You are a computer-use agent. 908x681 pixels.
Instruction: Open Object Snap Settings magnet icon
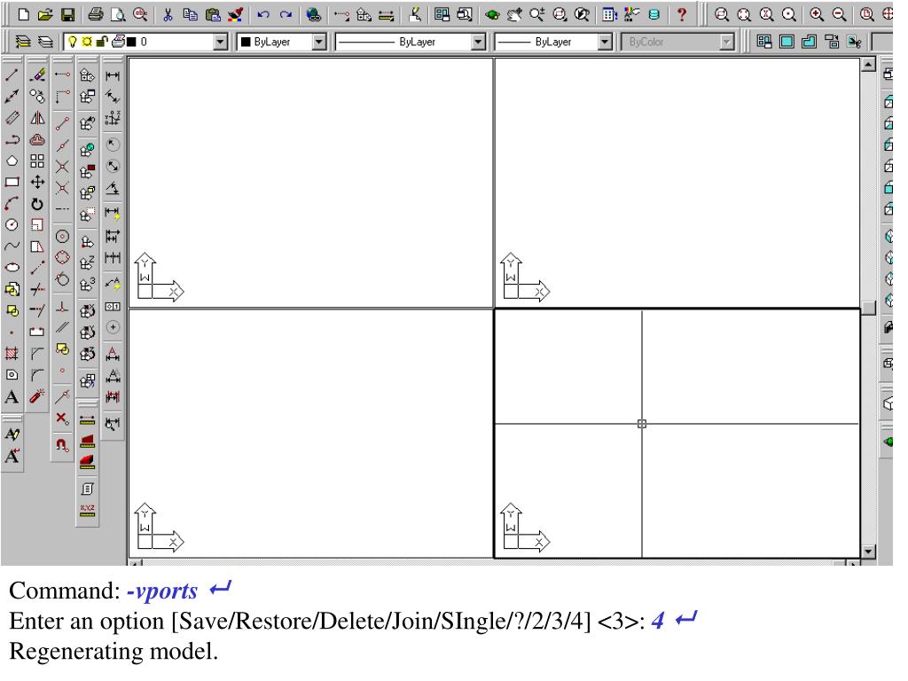(63, 445)
